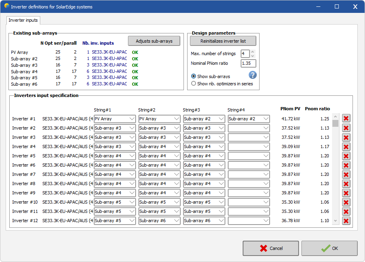Remove Inverter #8 using the red X
Image resolution: width=365 pixels, height=262 pixels.
point(346,184)
